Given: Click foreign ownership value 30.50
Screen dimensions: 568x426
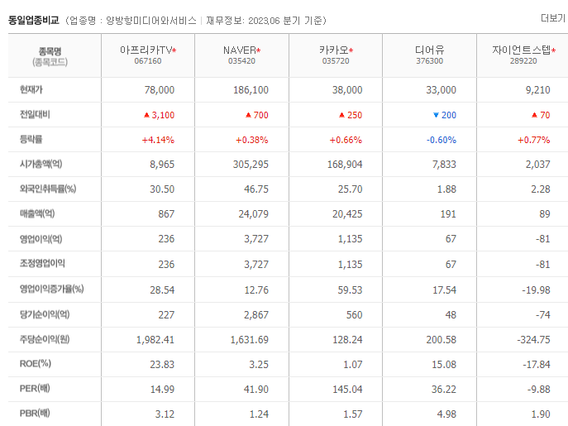Looking at the screenshot, I should click(162, 189).
